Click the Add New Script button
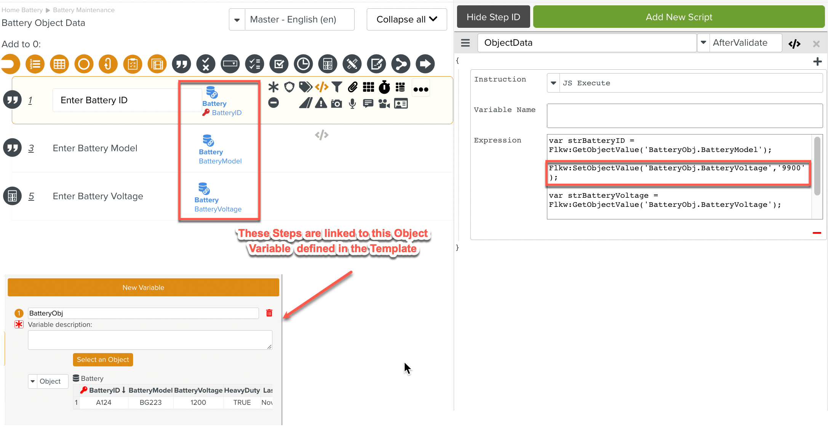 (679, 17)
